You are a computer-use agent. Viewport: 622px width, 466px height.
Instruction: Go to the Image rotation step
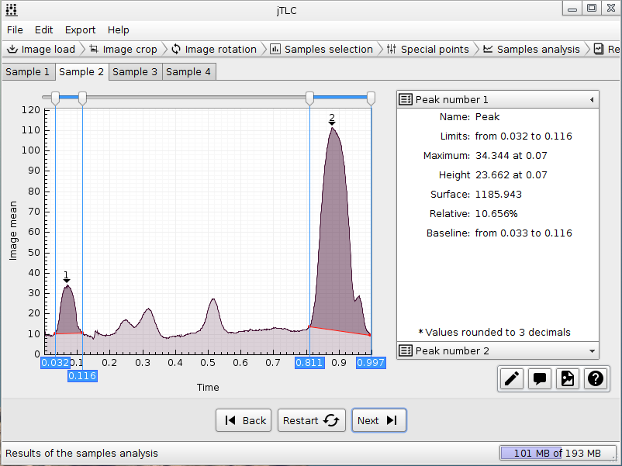214,49
